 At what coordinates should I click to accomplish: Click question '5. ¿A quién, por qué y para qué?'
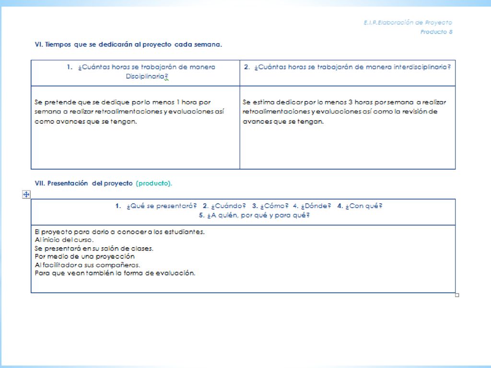click(254, 215)
